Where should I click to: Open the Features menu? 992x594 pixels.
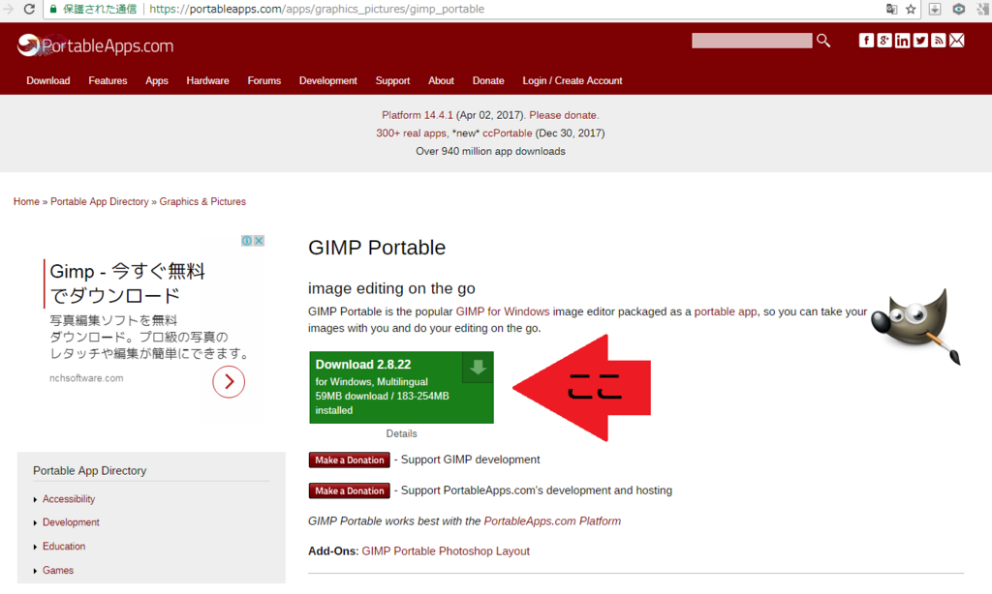coord(108,81)
